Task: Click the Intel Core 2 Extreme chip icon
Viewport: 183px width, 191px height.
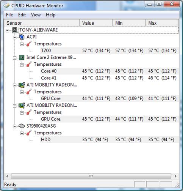Action: click(x=22, y=58)
